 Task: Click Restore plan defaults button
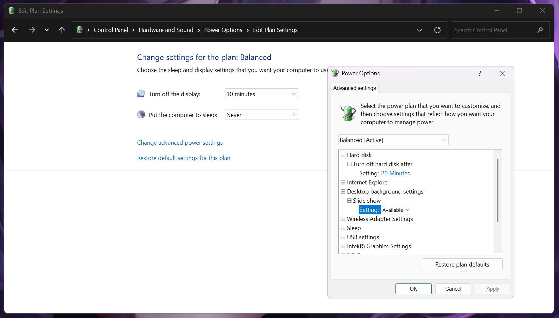tap(462, 264)
